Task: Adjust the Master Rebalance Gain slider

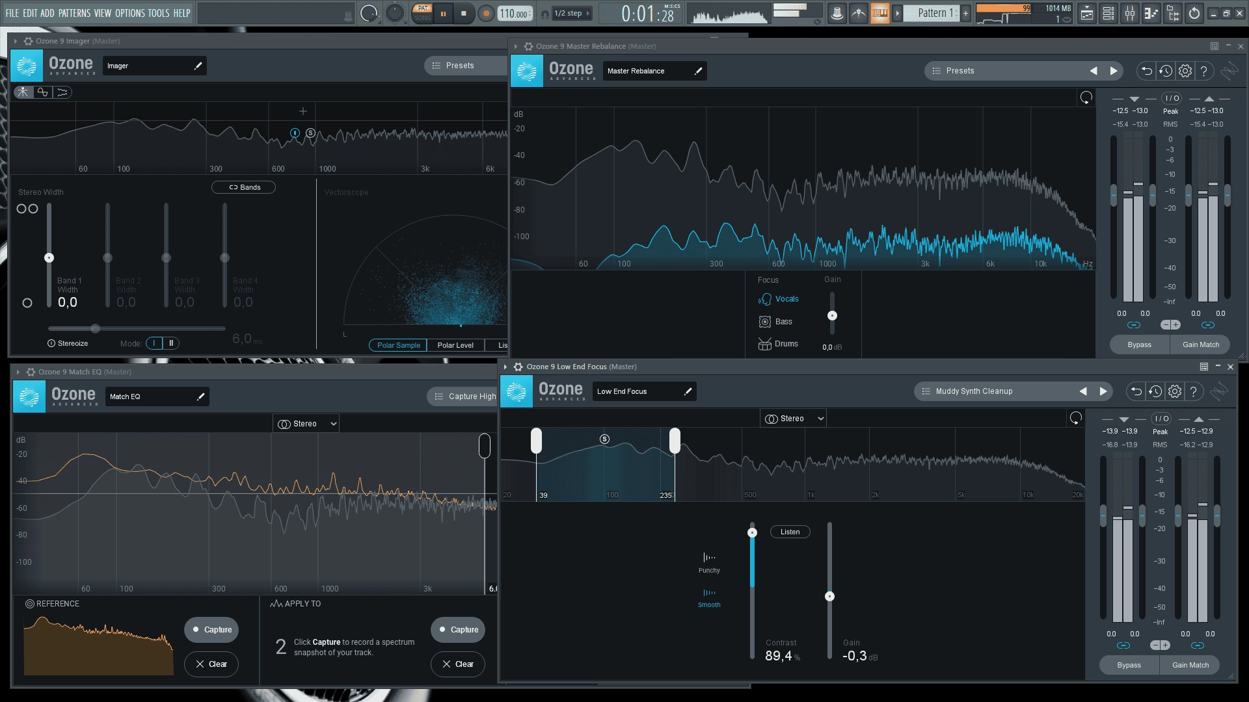Action: pyautogui.click(x=832, y=316)
